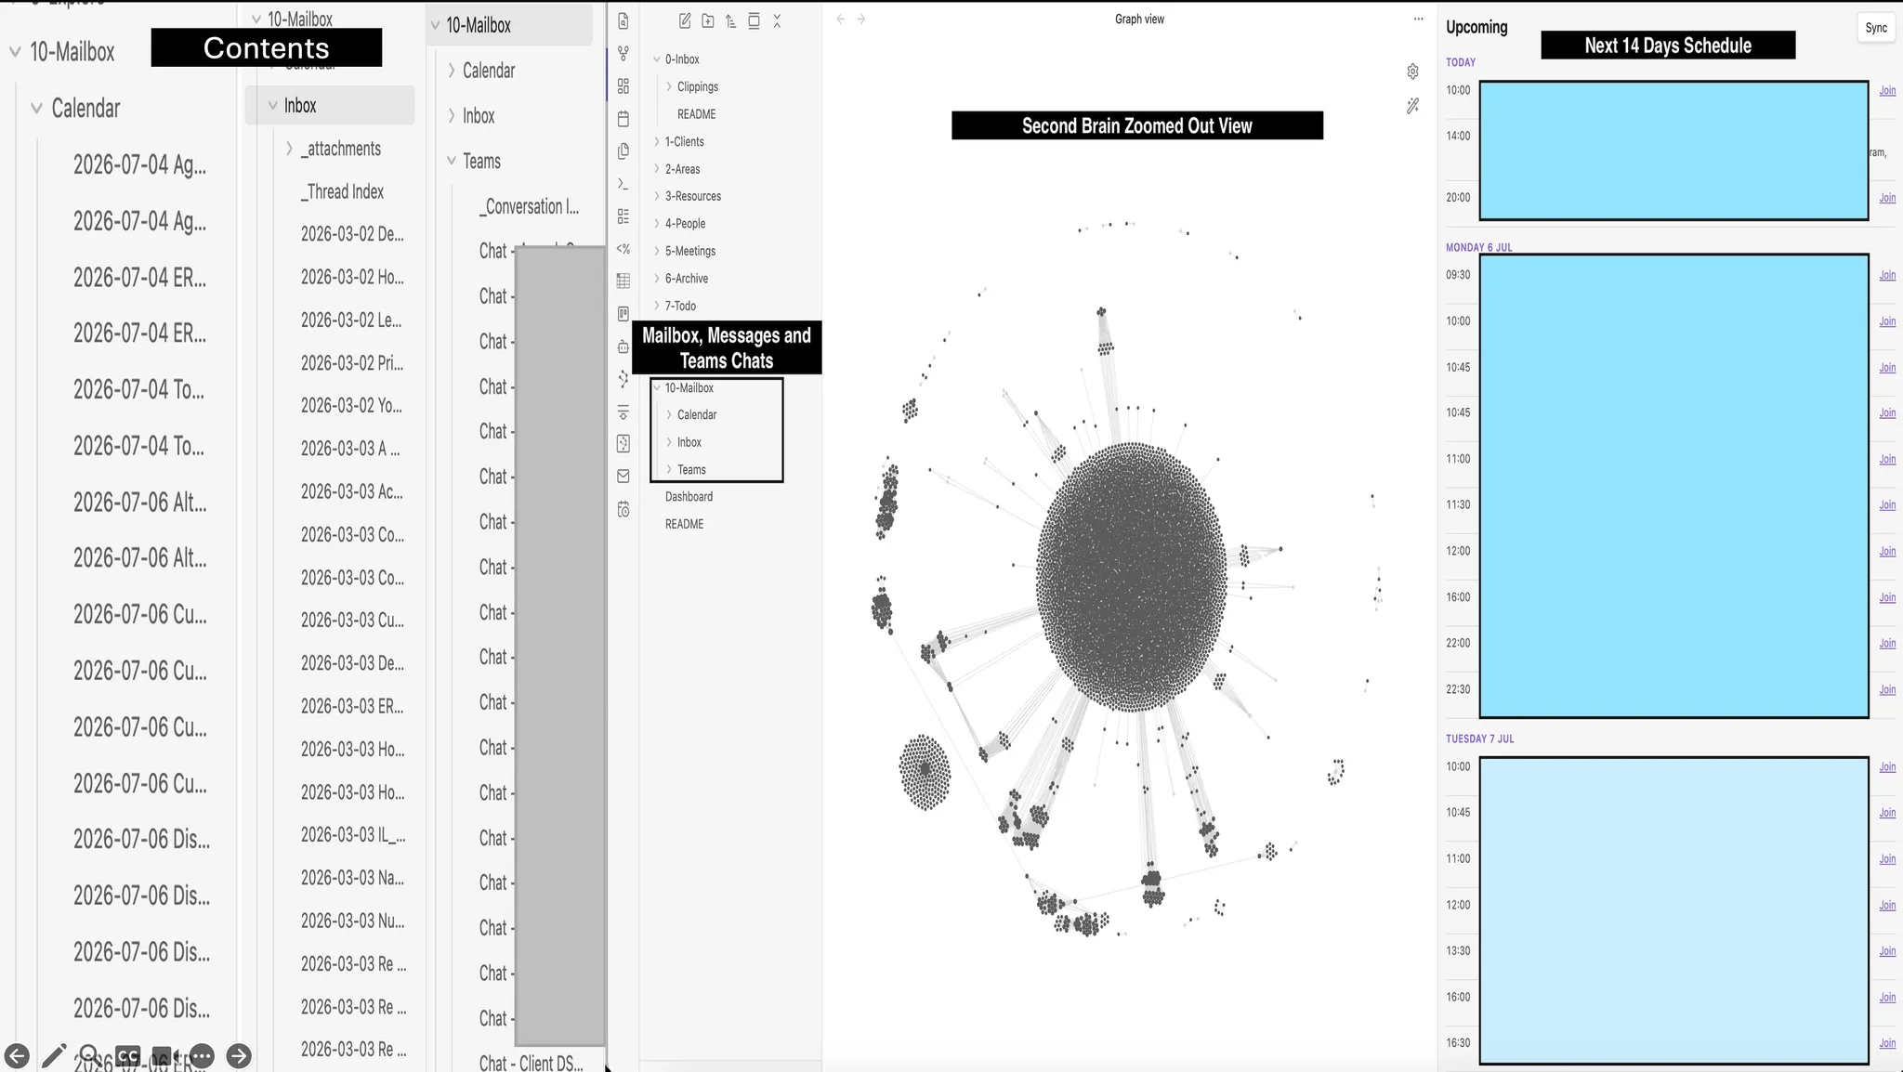Open graph settings gear icon
This screenshot has width=1903, height=1072.
pos(1412,72)
